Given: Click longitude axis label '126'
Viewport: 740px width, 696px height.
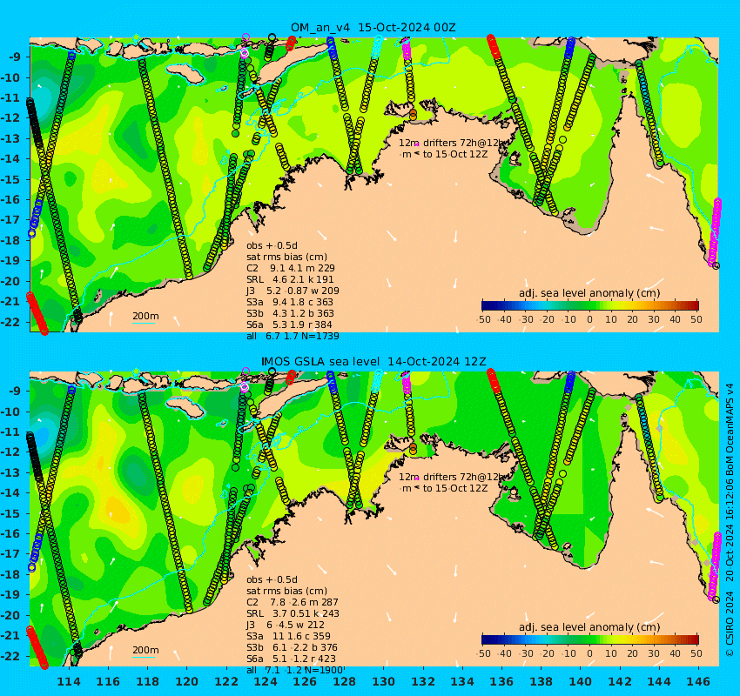Looking at the screenshot, I should click(x=305, y=682).
